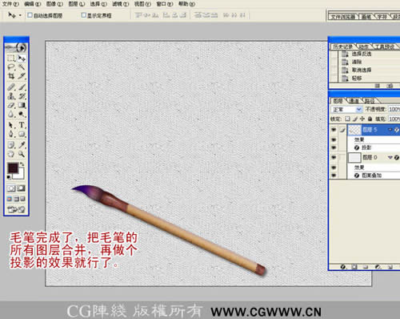The width and height of the screenshot is (400, 319).
Task: Open tool preset picker arrow
Action: [20, 15]
